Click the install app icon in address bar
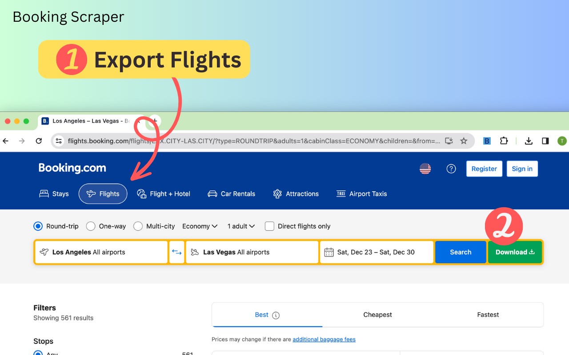 (449, 141)
